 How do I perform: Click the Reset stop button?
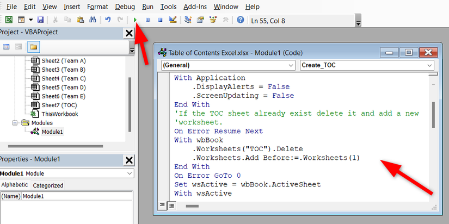[161, 20]
